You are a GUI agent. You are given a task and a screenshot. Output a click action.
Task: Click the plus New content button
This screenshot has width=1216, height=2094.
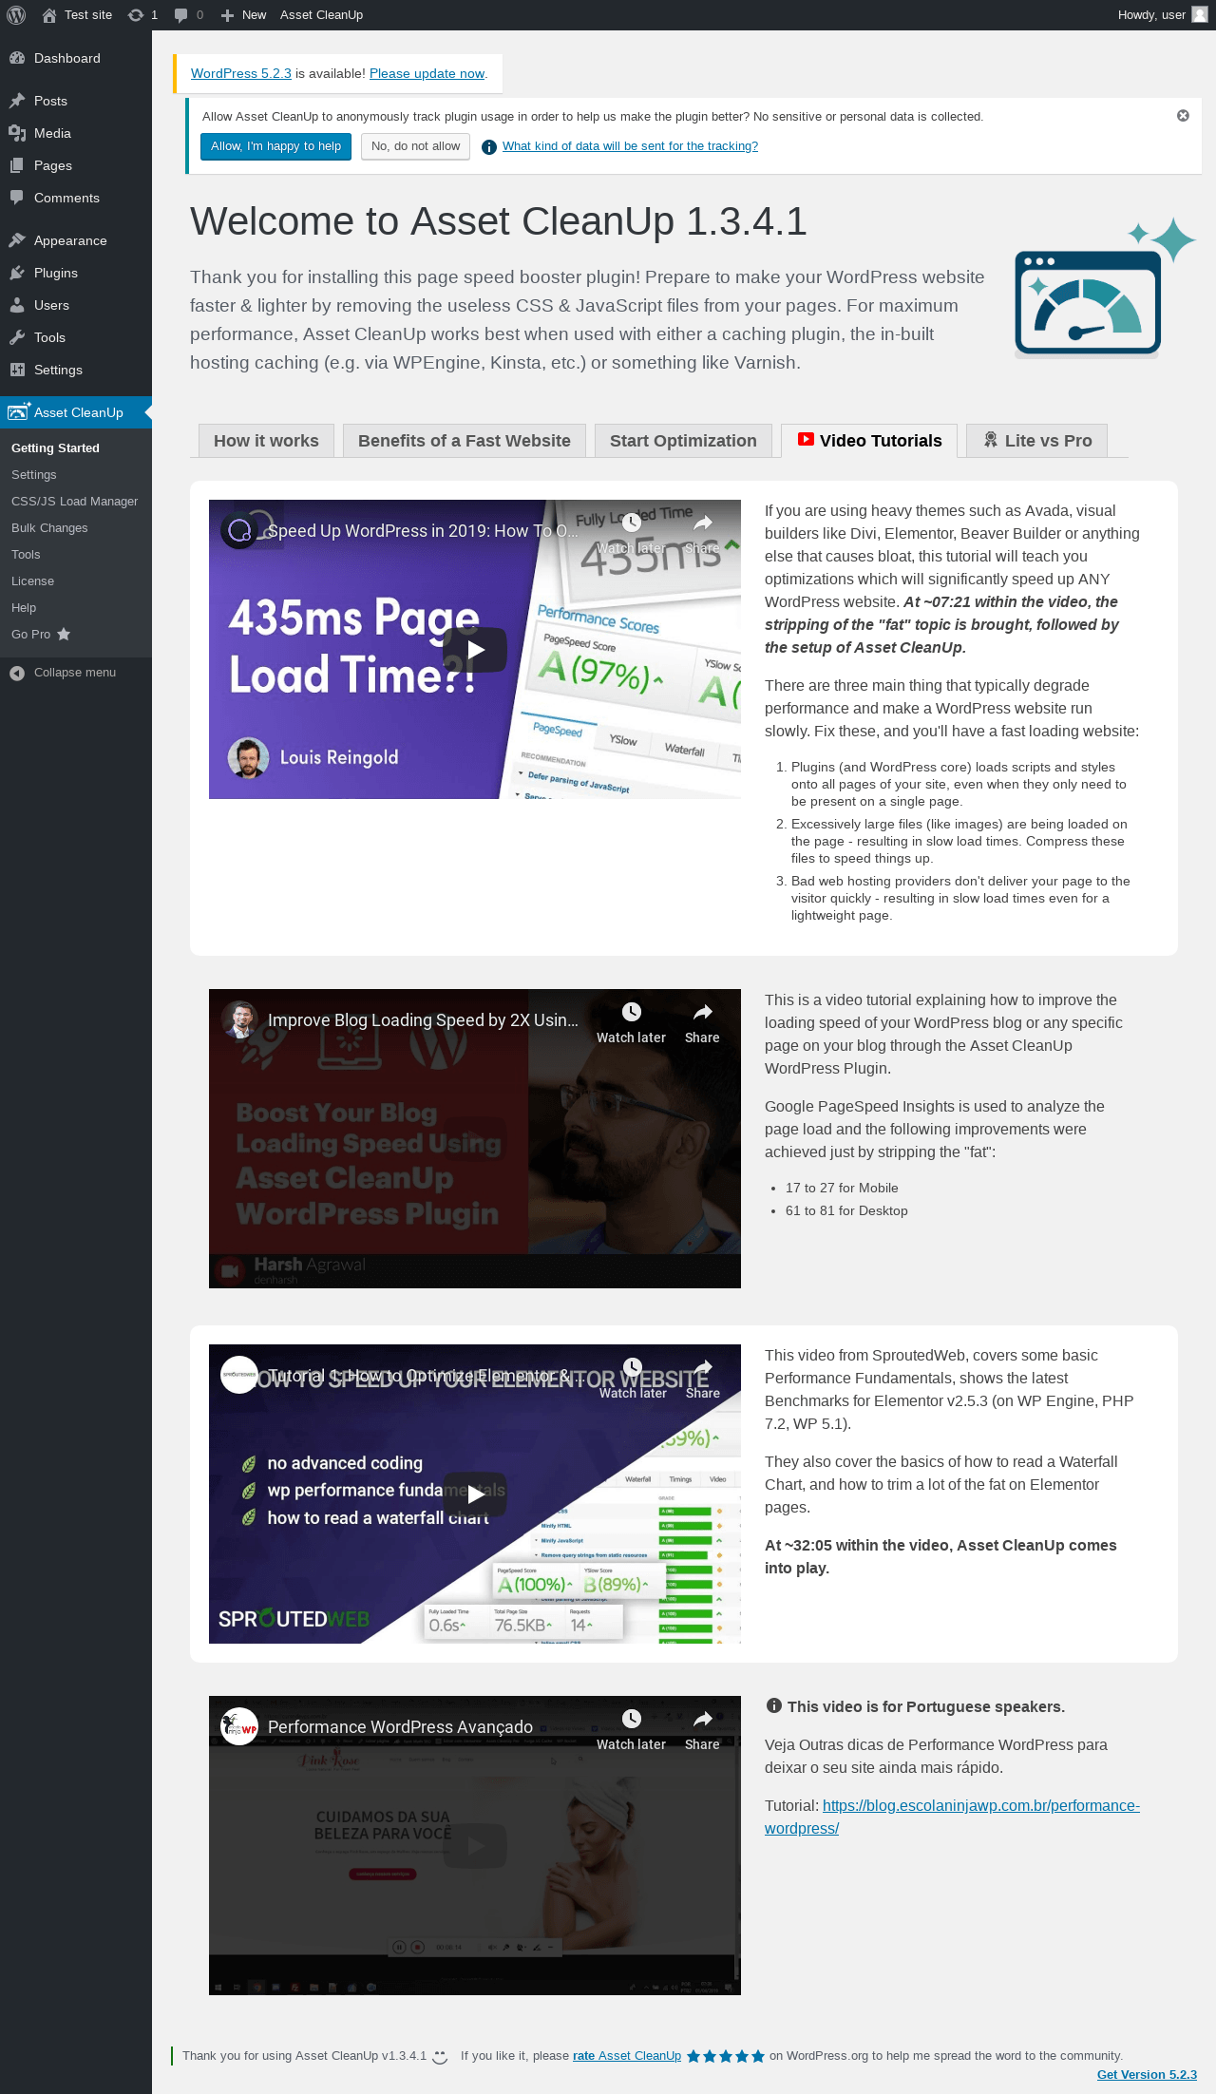[x=243, y=15]
